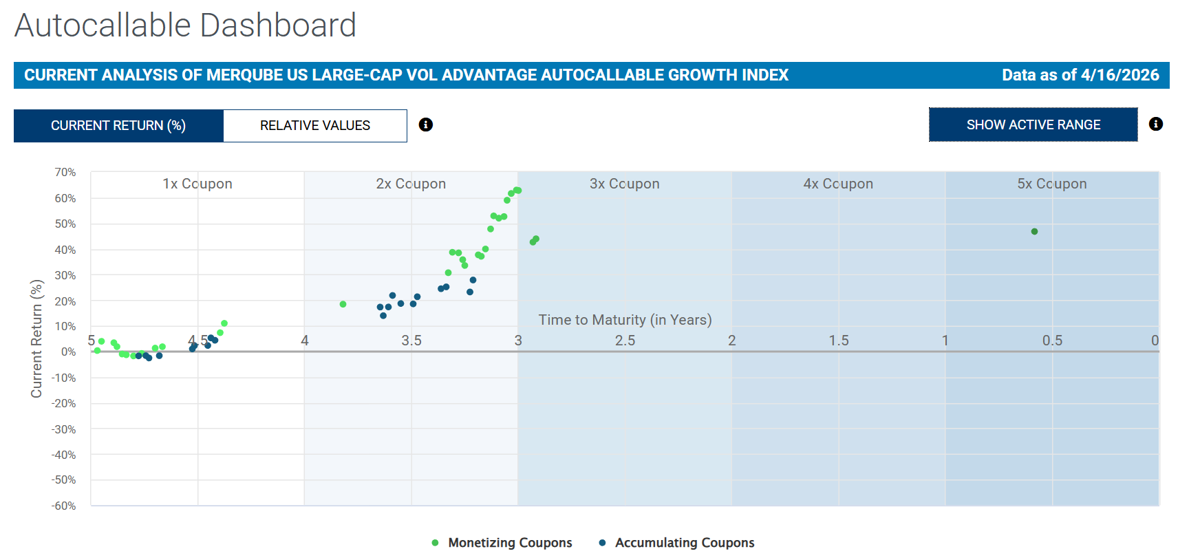Toggle the Monetizing Coupons series label
The width and height of the screenshot is (1200, 560).
(510, 543)
